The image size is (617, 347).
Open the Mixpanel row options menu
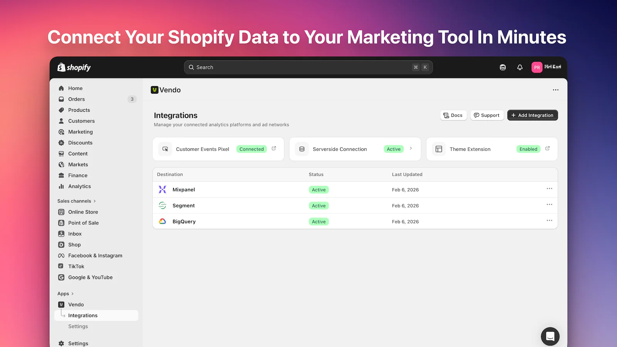tap(550, 189)
